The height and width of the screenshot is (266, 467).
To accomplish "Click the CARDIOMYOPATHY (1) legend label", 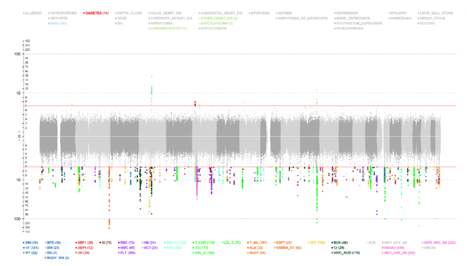I will 169,28.
